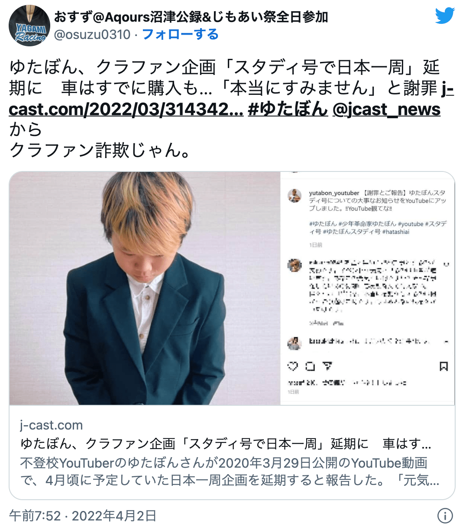The height and width of the screenshot is (530, 466).
Task: Click the Twitter bird logo
Action: 445,16
